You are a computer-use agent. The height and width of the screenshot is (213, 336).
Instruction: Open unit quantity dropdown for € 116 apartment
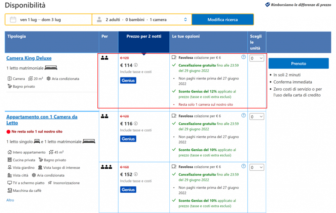click(257, 117)
